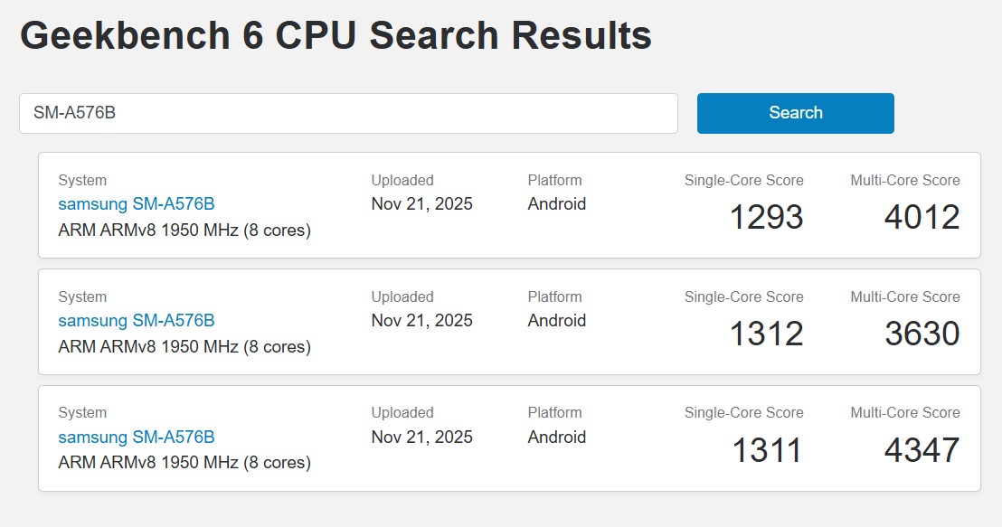Click the upload date in the 1311 result
The height and width of the screenshot is (527, 1002).
point(421,438)
